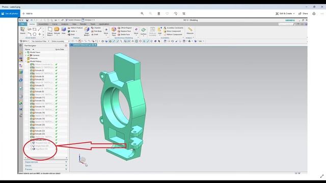Screen dimensions: 326x183
Task: Click the Delete Face tool
Action: coord(124,35)
